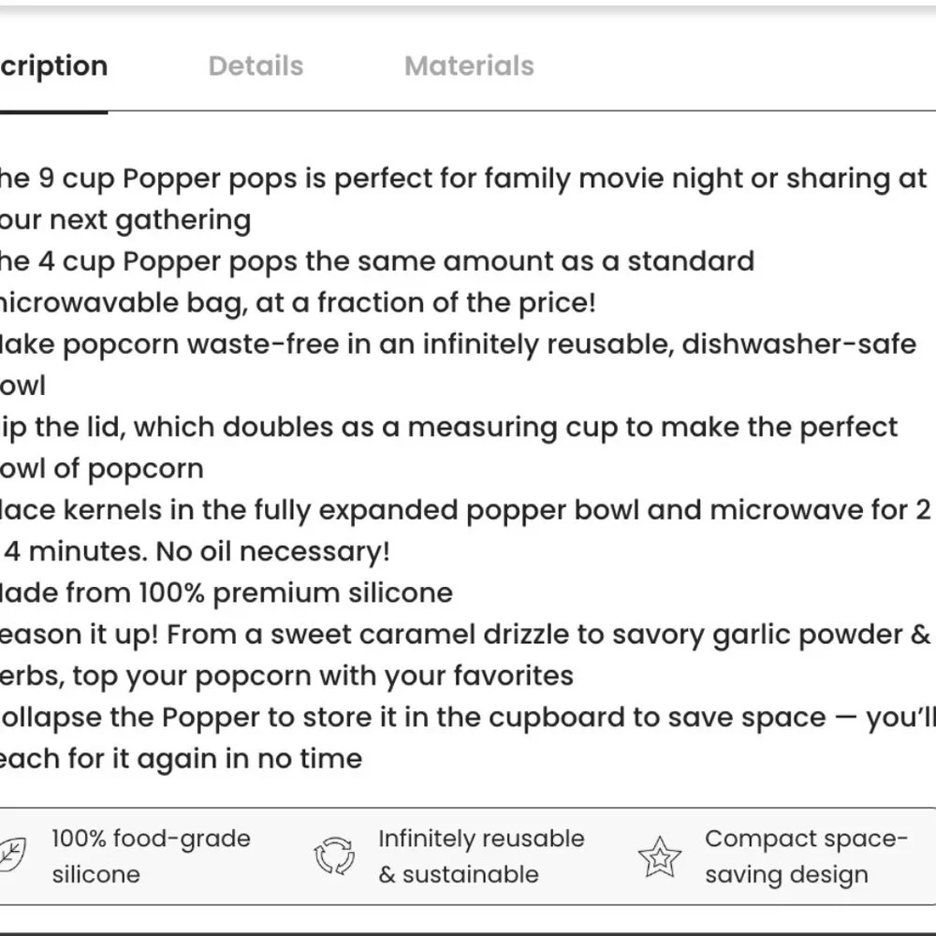
Task: Switch to the Details tab
Action: click(x=256, y=66)
